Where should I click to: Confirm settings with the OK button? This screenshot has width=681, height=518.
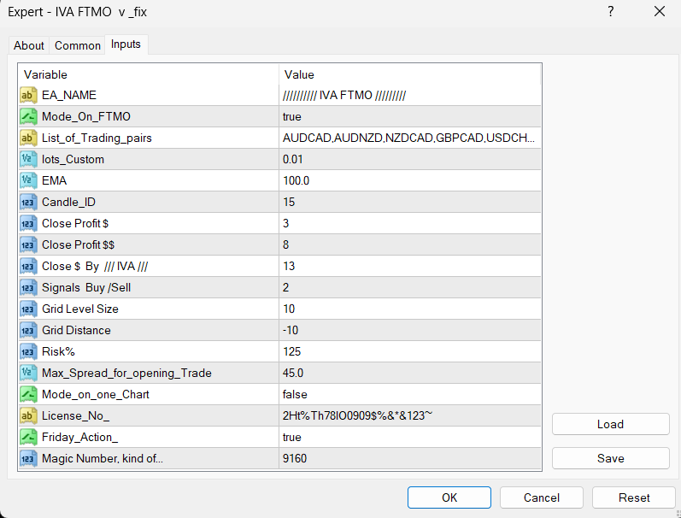coord(449,497)
